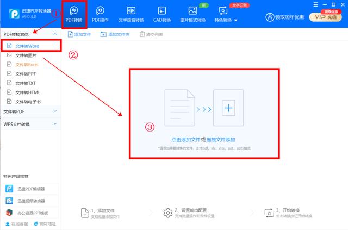
Task: Expand the WPS文件转换 section
Action: (30, 124)
